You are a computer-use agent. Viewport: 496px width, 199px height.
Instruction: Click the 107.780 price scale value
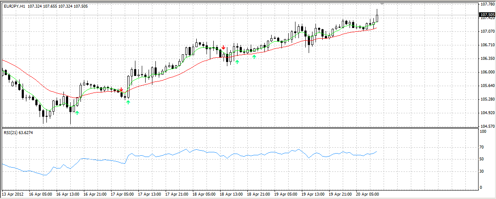[487, 4]
